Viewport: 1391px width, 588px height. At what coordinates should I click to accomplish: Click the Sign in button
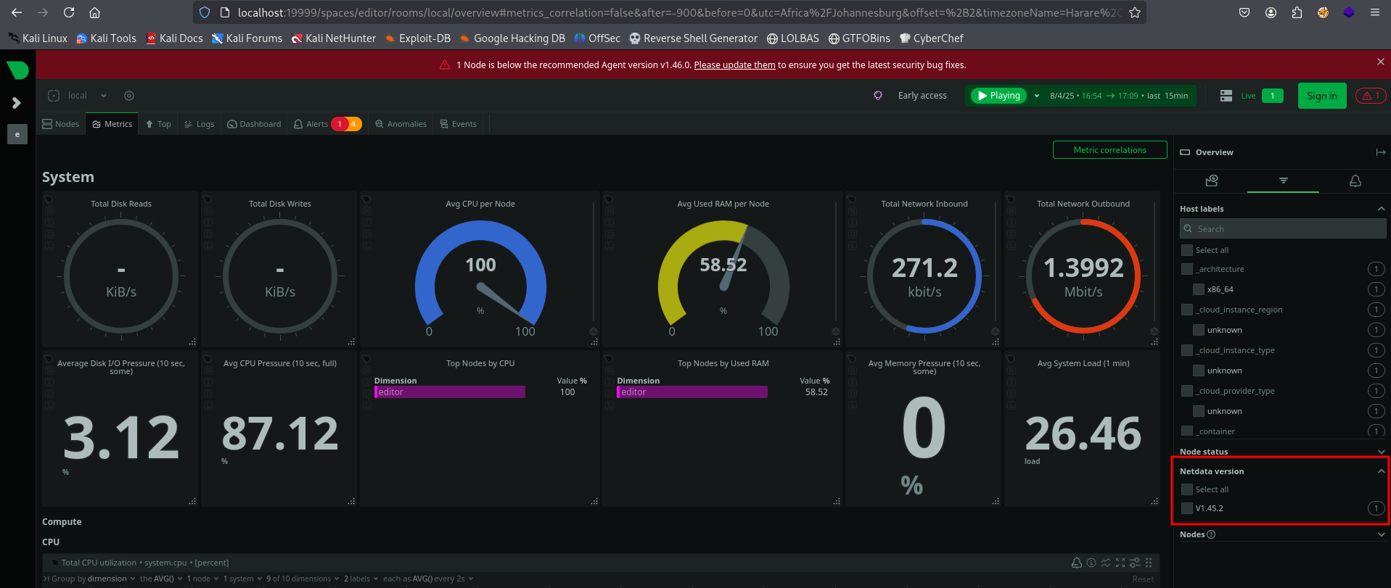click(1321, 96)
